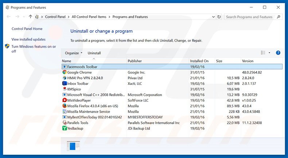The image size is (288, 158).
Task: Click the refresh button in address bar
Action: (x=219, y=17)
